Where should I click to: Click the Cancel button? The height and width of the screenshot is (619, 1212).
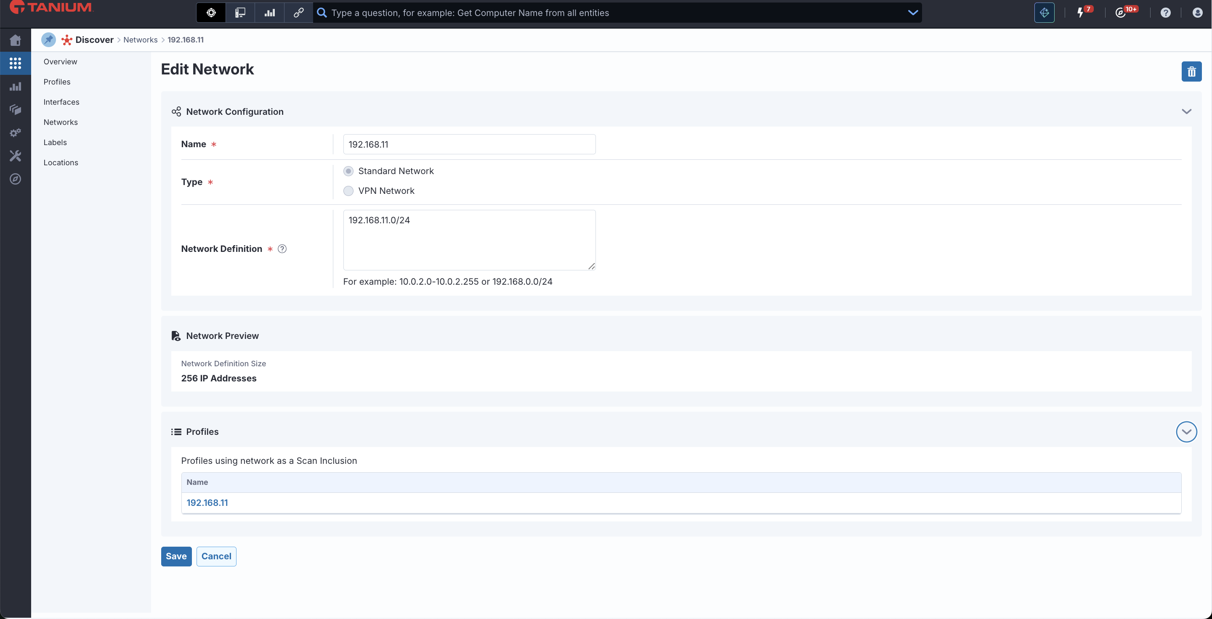pyautogui.click(x=216, y=556)
